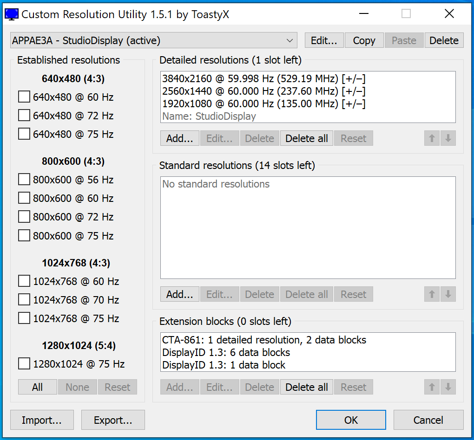Select All established resolutions button

tap(38, 387)
